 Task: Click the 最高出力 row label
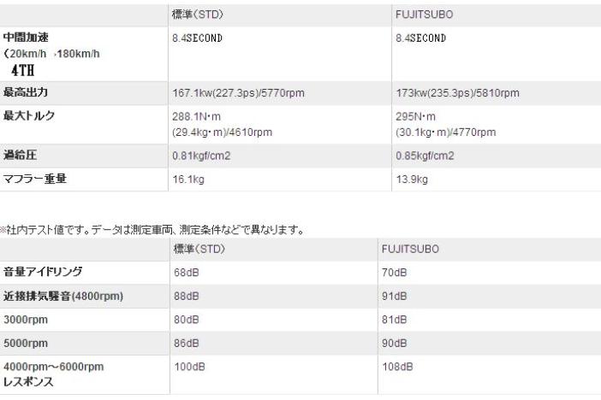[26, 92]
